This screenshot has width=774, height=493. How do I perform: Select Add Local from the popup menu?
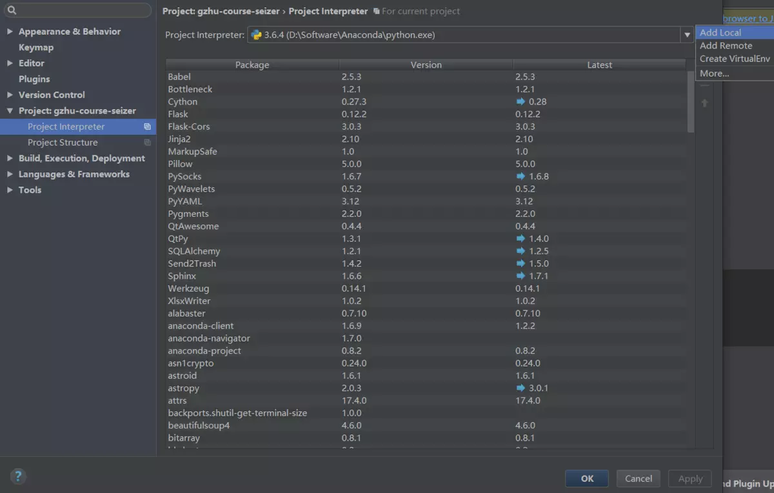[734, 32]
